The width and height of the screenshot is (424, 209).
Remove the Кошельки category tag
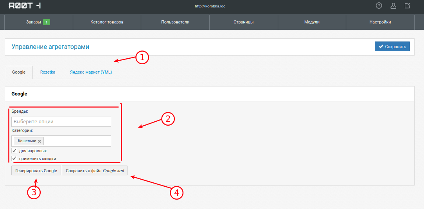pyautogui.click(x=40, y=141)
